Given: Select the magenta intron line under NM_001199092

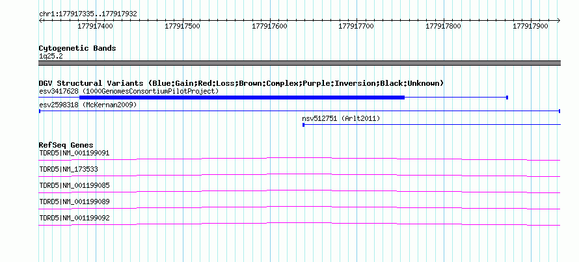Looking at the screenshot, I should click(x=299, y=224).
